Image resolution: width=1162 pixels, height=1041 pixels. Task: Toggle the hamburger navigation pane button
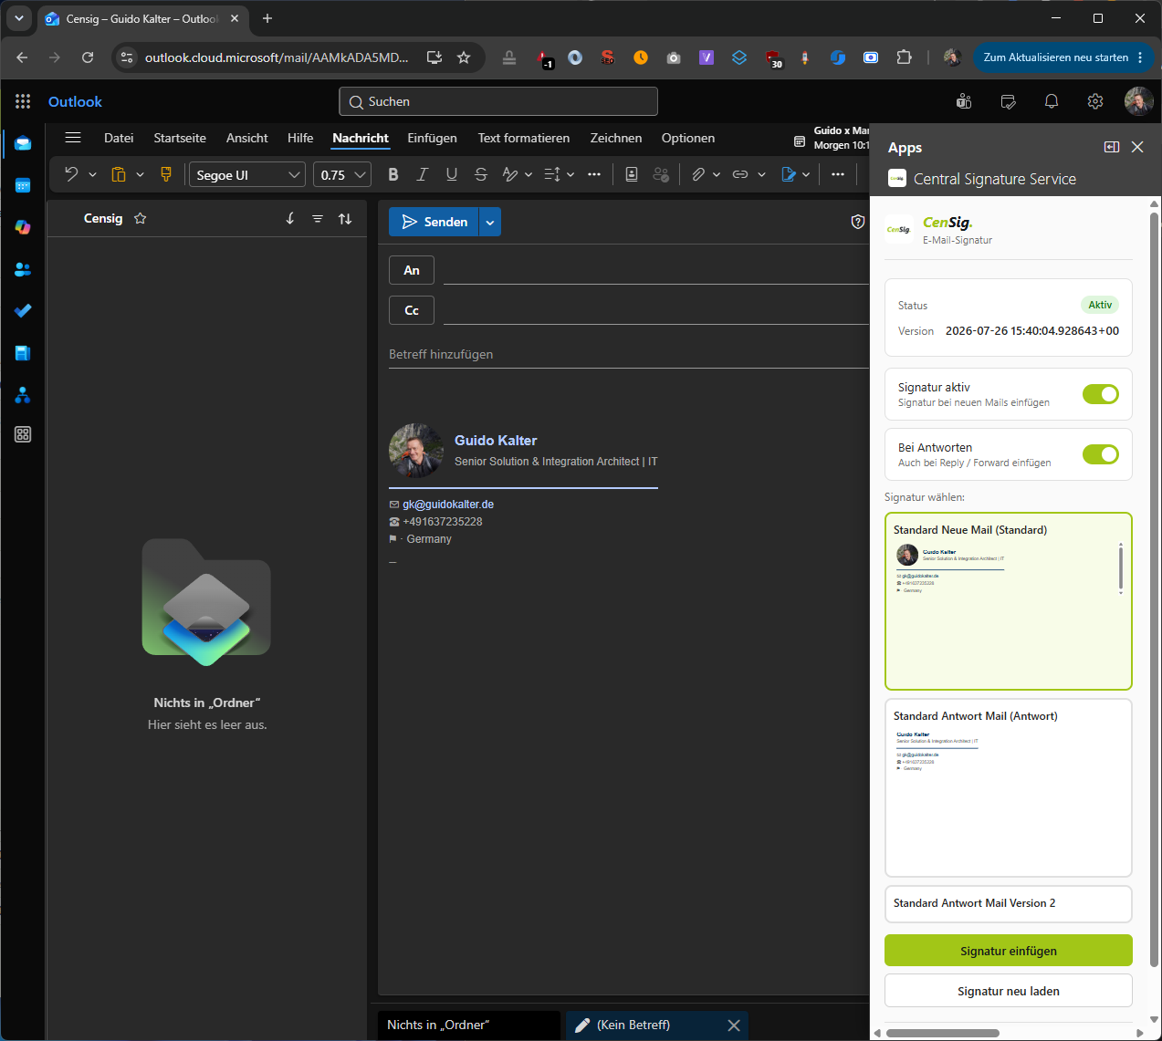point(73,138)
